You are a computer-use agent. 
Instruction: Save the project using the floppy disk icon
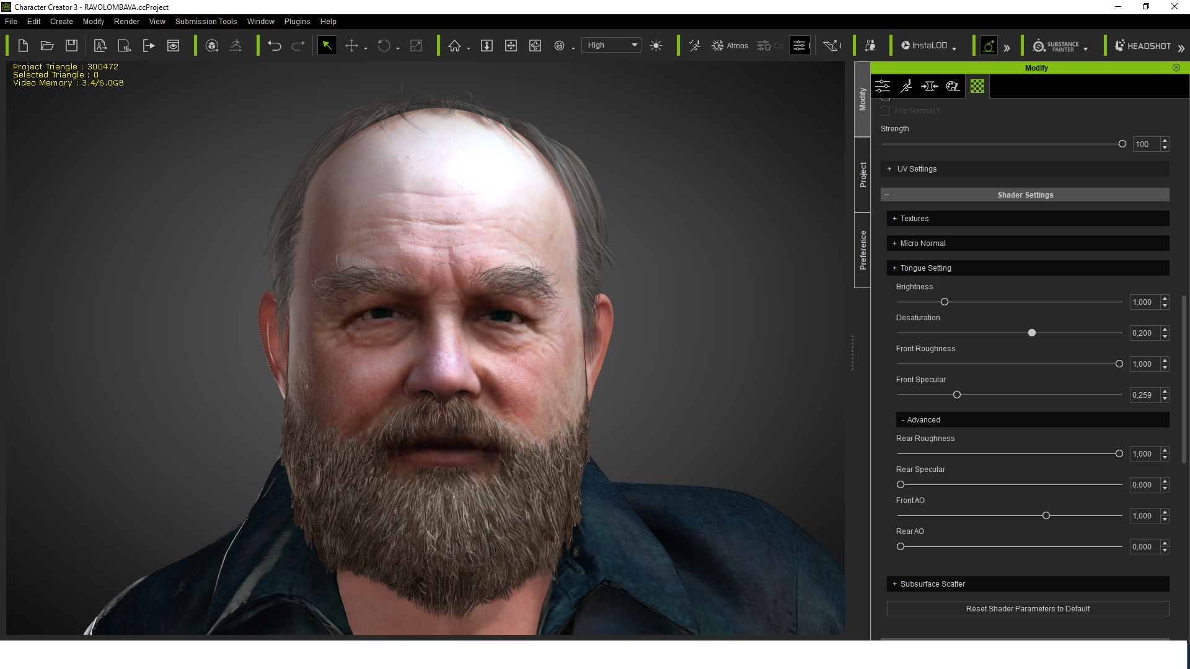point(72,45)
